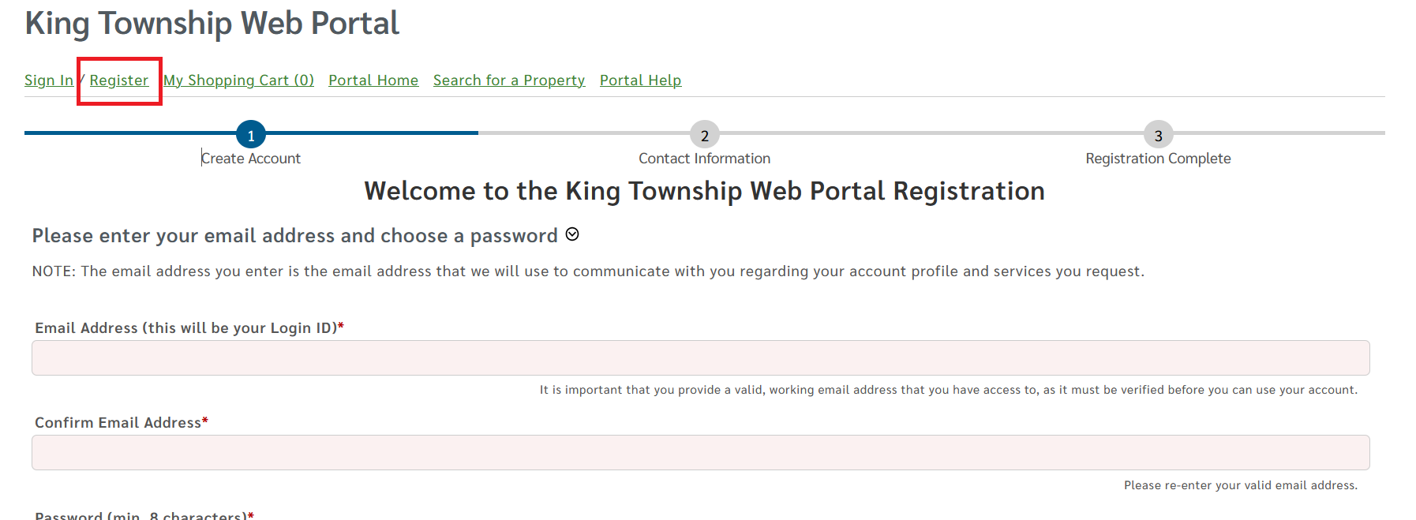Open Portal Help

(x=640, y=80)
